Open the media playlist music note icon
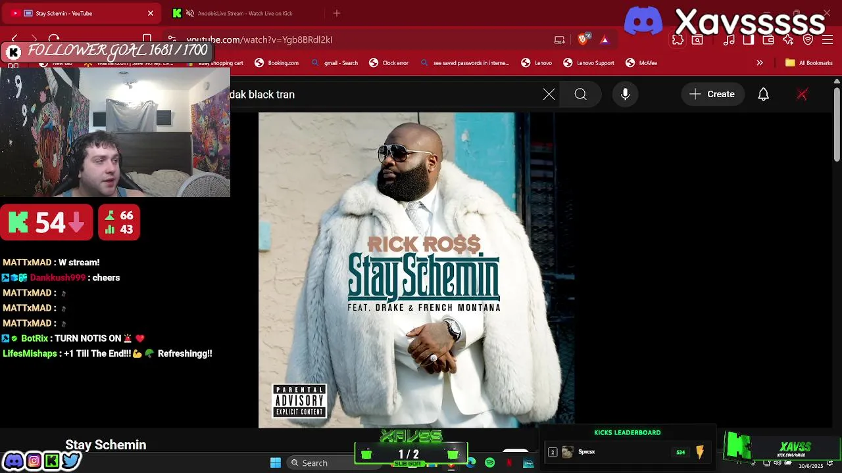This screenshot has height=473, width=842. coord(729,39)
